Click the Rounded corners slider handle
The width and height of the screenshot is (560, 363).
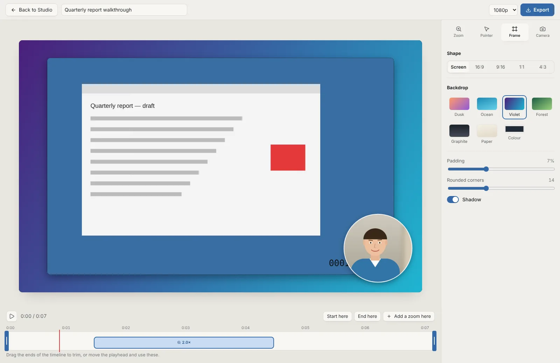(x=486, y=188)
